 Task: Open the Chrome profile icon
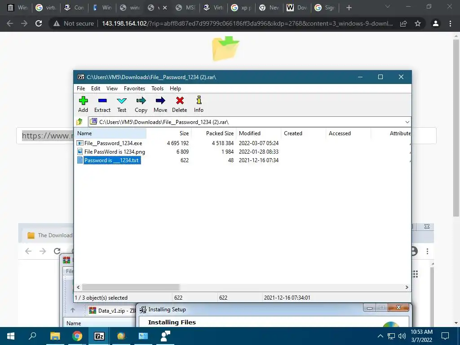click(436, 23)
